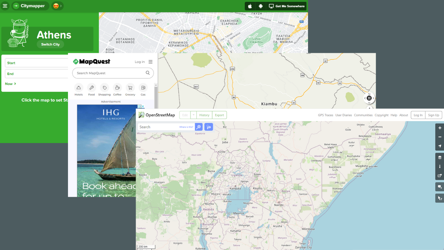Click the Android app download icon

tap(261, 6)
